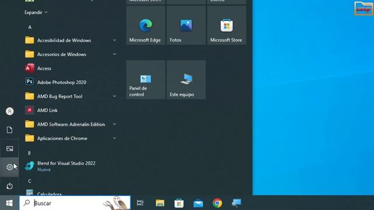Click the owl illustration in search box
Image resolution: width=374 pixels, height=210 pixels.
116,203
